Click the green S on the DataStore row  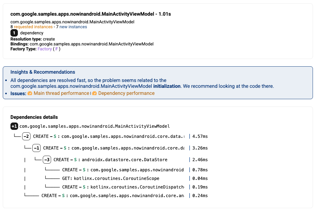click(x=75, y=160)
